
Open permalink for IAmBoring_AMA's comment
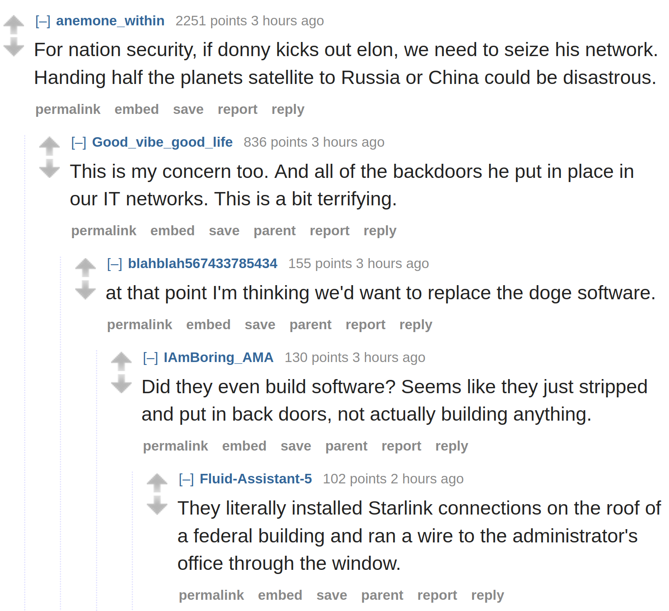[175, 446]
